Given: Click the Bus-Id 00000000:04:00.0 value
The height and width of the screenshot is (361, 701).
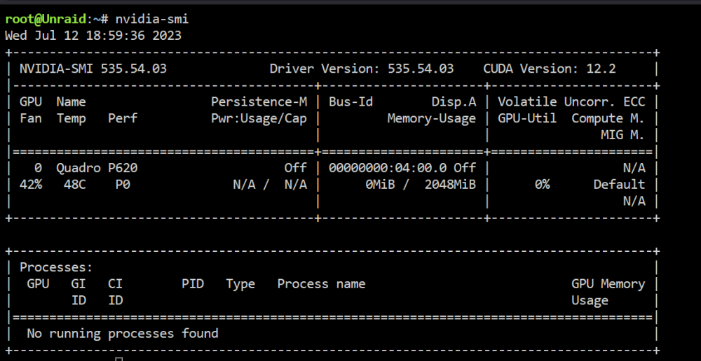Looking at the screenshot, I should click(388, 168).
